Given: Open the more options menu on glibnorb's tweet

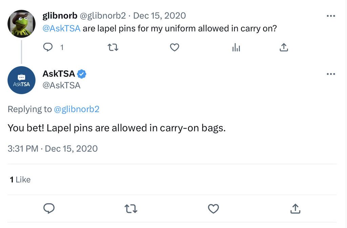Looking at the screenshot, I should point(331,15).
